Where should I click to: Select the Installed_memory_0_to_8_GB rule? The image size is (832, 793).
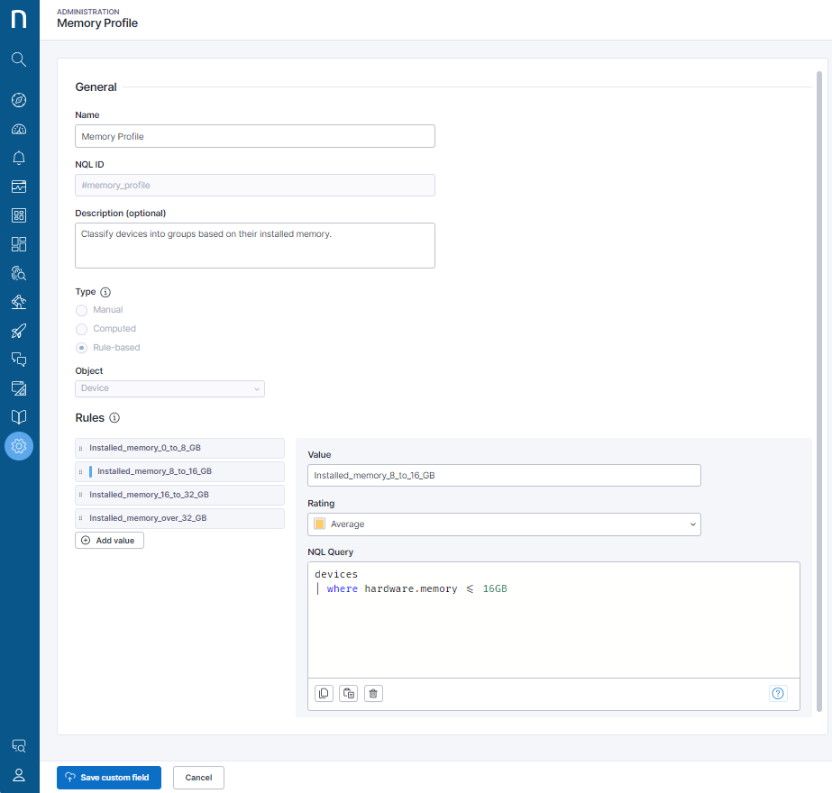click(180, 448)
